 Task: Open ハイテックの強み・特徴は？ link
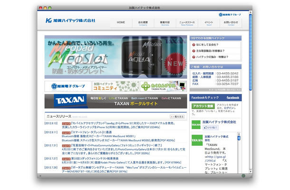pyautogui.click(x=212, y=57)
